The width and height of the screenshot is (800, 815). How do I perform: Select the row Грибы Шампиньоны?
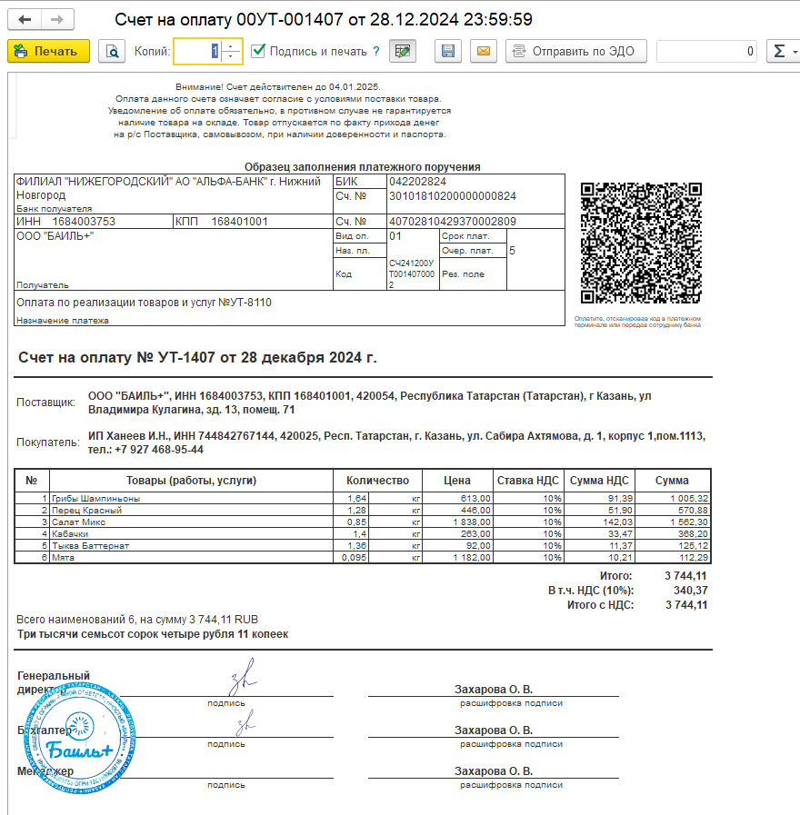(x=363, y=498)
